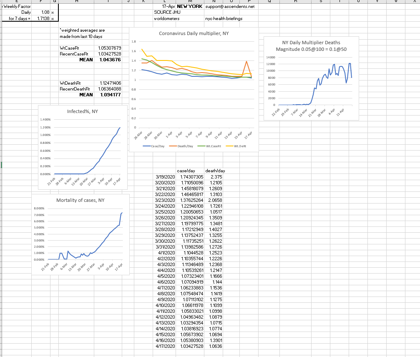
Task: Select the 7-day factor cell showing 1.7138
Action: [x=43, y=19]
